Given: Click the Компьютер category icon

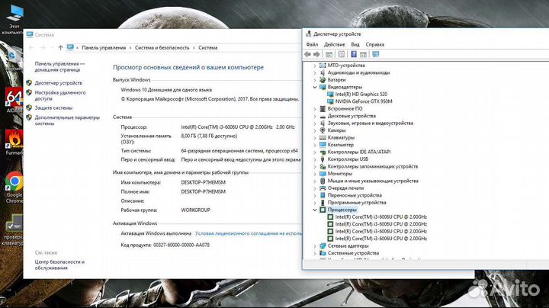Looking at the screenshot, I should click(x=323, y=145).
